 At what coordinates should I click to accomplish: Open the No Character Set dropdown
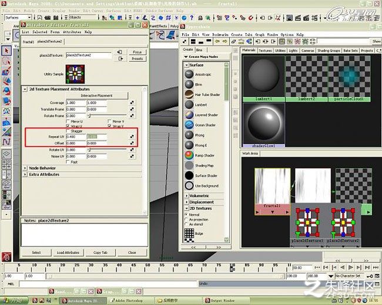331,276
